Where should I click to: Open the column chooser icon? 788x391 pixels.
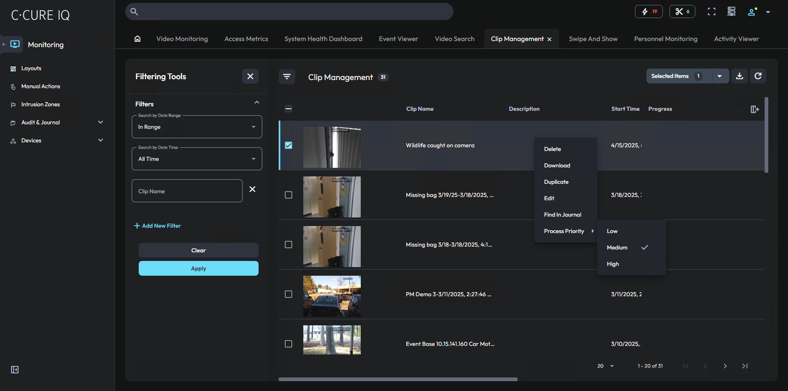pyautogui.click(x=754, y=109)
